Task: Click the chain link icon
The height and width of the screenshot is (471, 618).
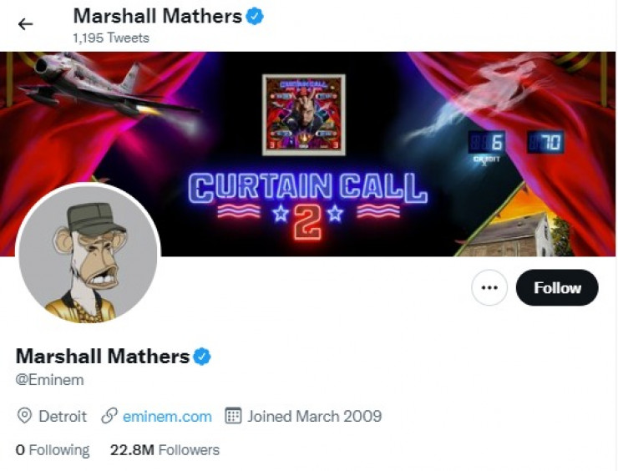Action: click(x=109, y=416)
